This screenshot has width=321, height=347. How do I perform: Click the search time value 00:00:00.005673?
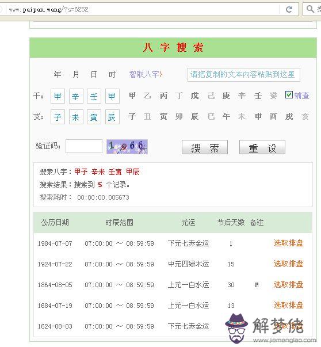pos(103,197)
